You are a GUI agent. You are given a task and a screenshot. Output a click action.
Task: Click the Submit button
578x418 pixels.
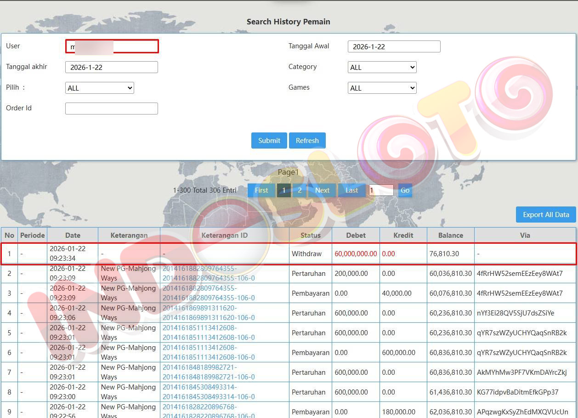click(x=269, y=141)
